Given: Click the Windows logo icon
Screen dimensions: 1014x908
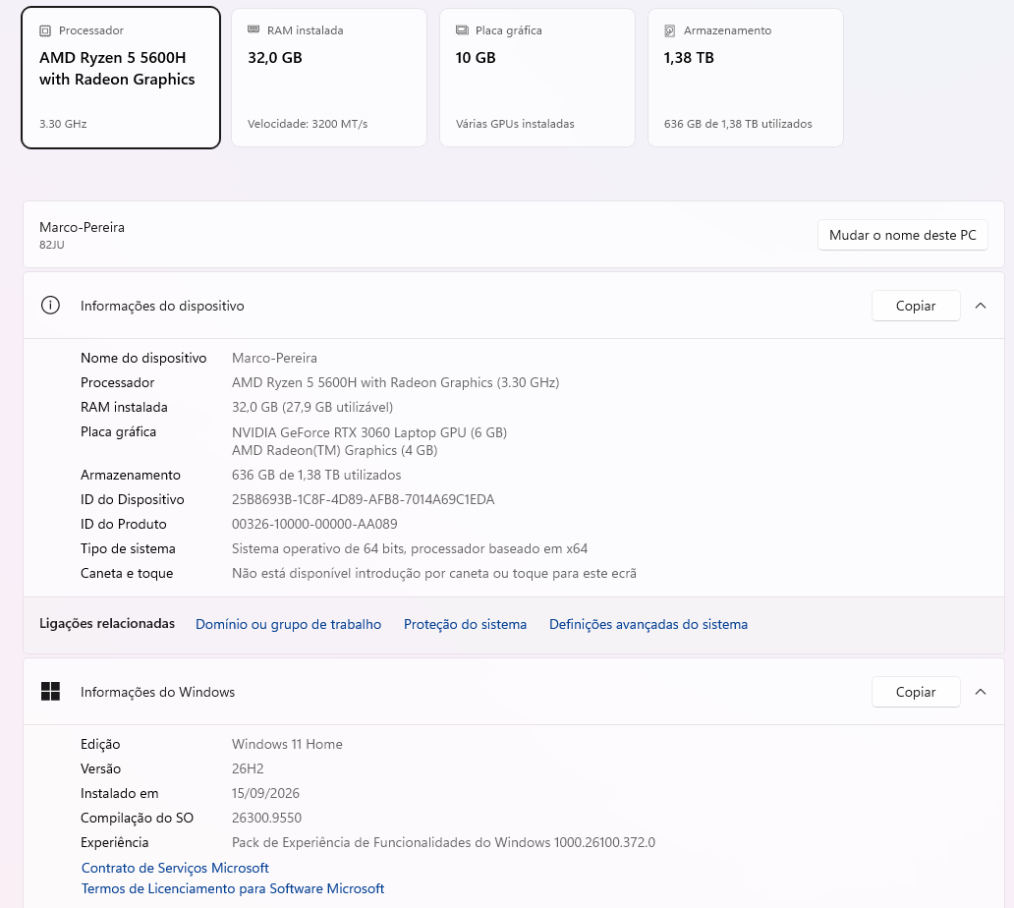Looking at the screenshot, I should click(50, 692).
